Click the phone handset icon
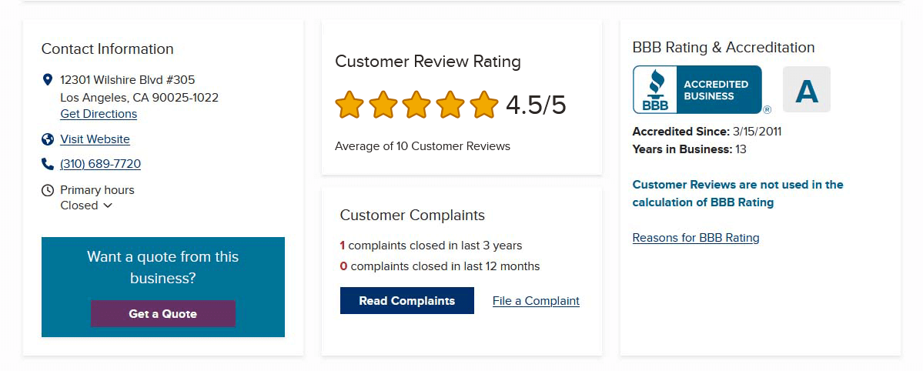The width and height of the screenshot is (923, 371). 48,164
